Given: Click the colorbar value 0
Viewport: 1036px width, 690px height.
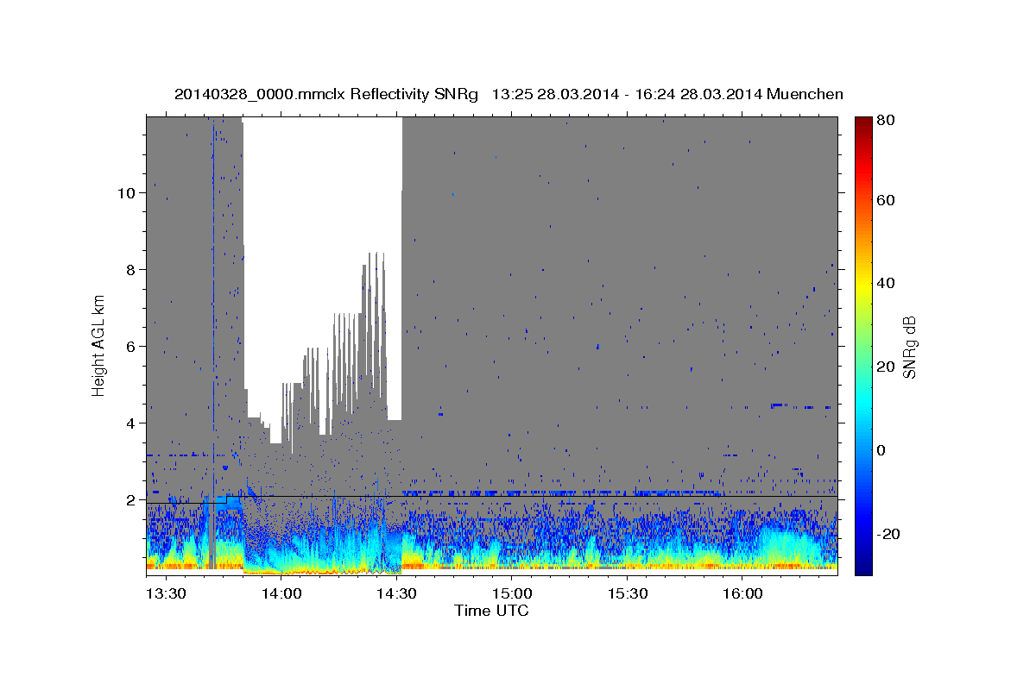Looking at the screenshot, I should coord(881,450).
